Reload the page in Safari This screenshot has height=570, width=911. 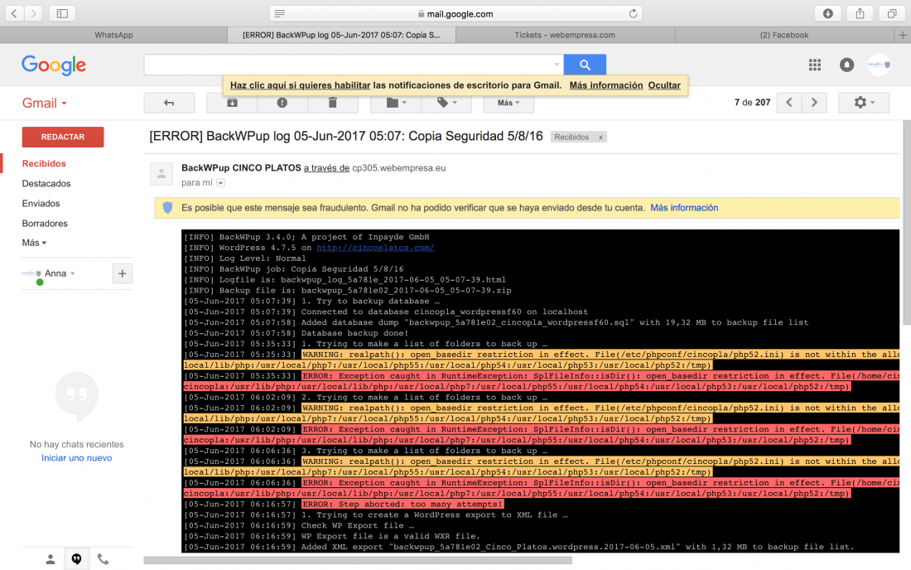633,13
